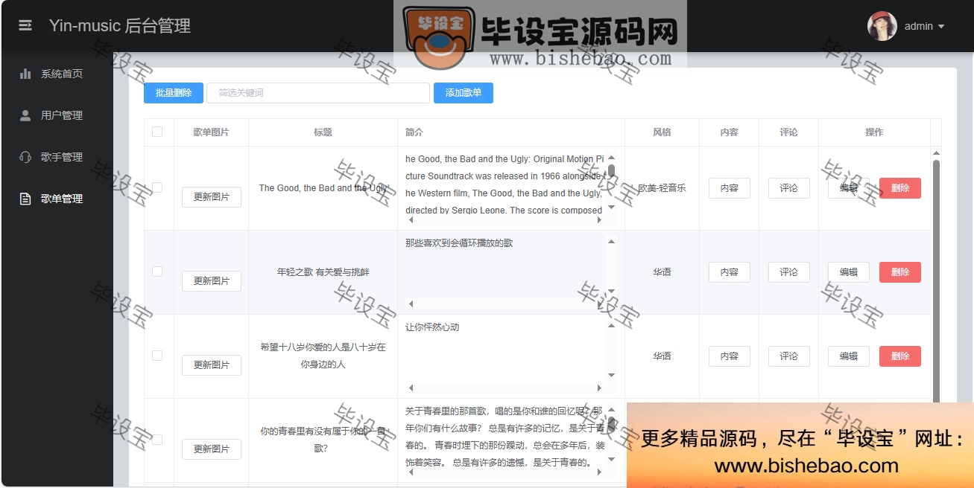974x488 pixels.
Task: Click the 欧美-轻音乐 style cell
Action: coord(662,188)
